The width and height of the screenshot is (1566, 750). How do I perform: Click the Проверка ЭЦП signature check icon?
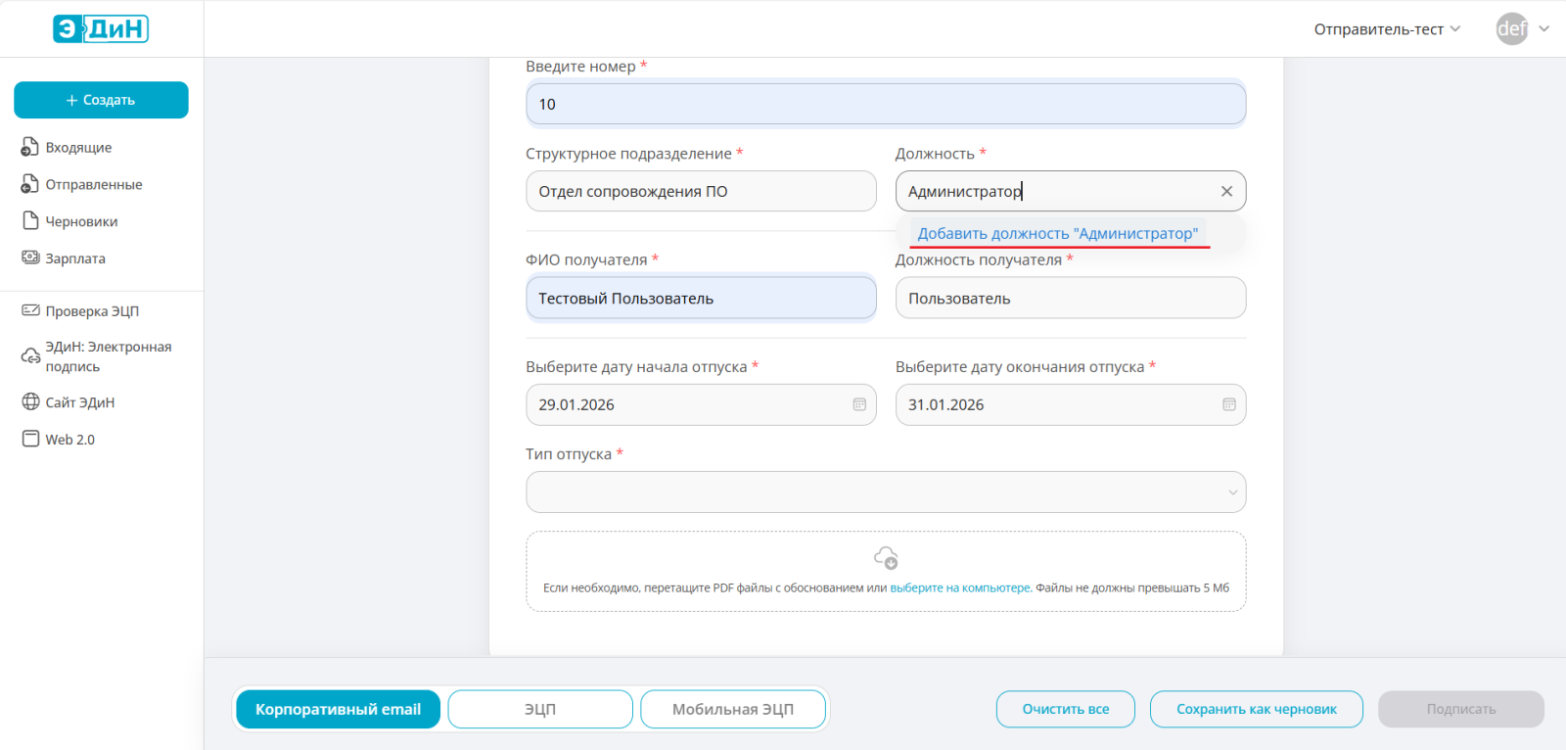30,310
